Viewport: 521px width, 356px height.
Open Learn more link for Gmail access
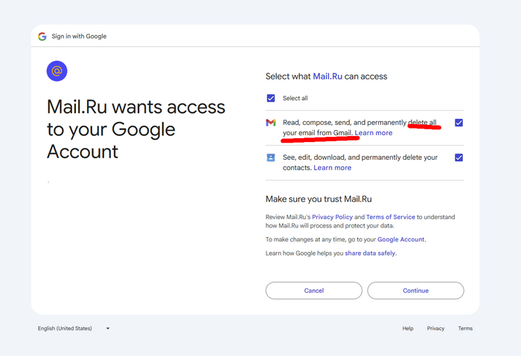[x=374, y=133]
